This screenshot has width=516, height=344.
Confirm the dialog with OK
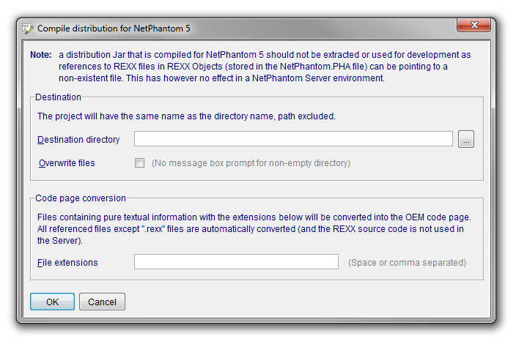pyautogui.click(x=52, y=302)
